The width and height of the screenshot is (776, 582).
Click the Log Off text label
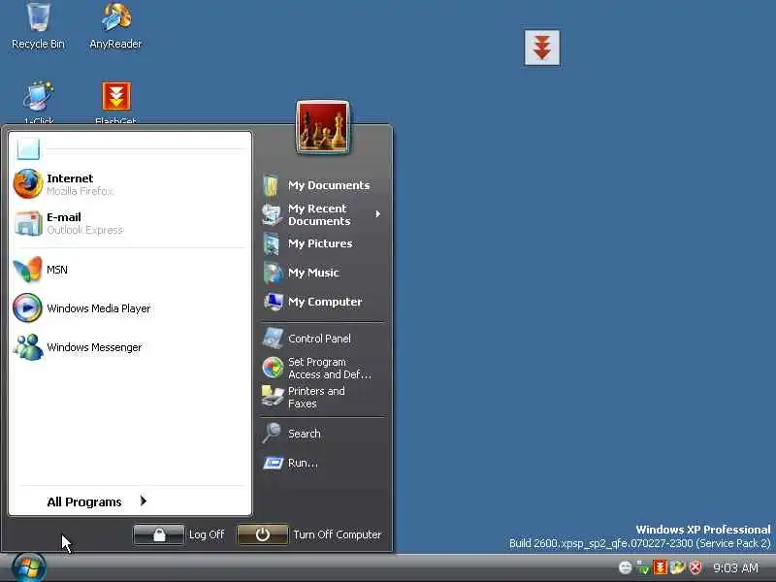pos(207,534)
